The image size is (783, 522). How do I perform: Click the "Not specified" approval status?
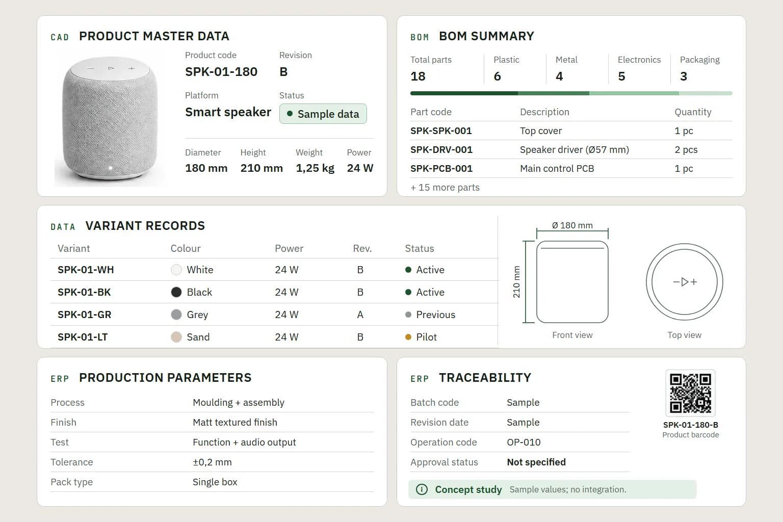pyautogui.click(x=536, y=462)
